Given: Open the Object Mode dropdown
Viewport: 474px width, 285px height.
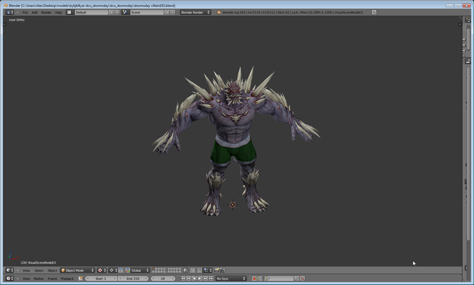Looking at the screenshot, I should point(78,271).
